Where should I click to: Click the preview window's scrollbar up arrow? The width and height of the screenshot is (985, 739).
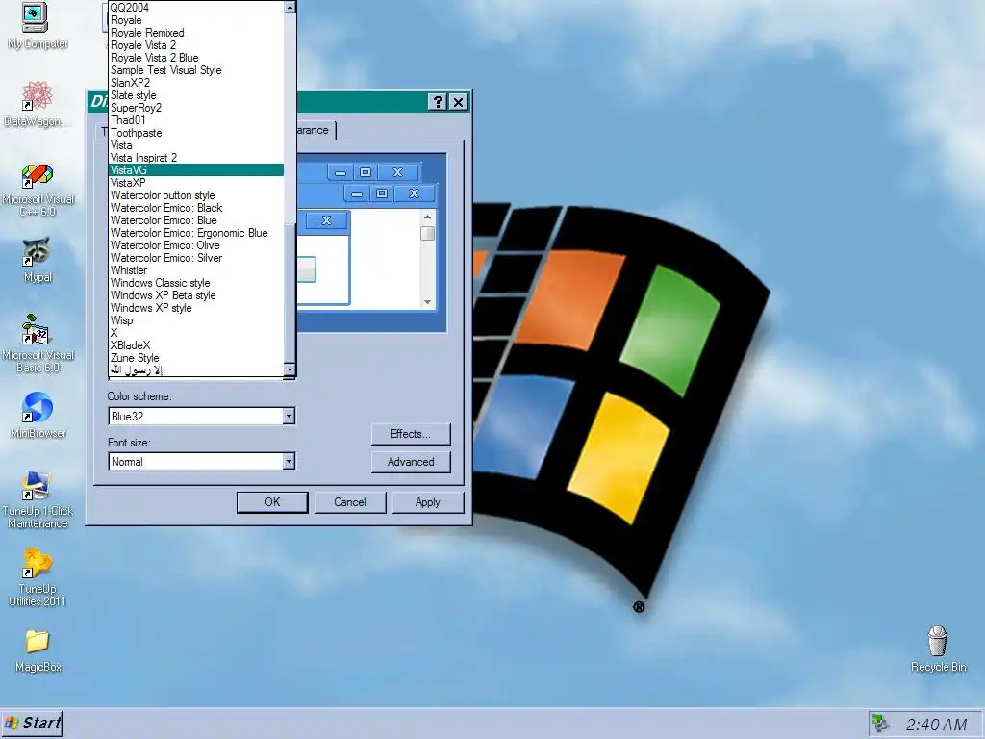point(427,217)
